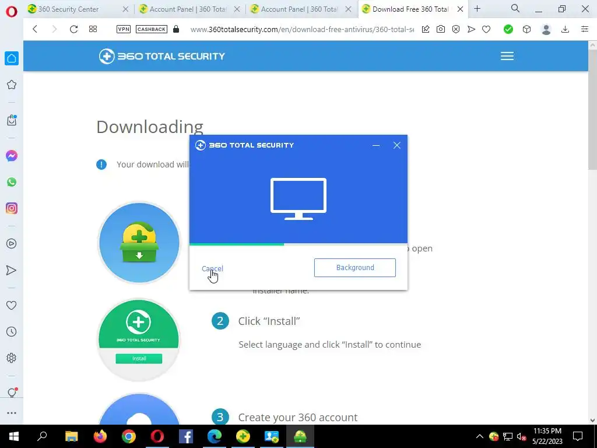597x448 pixels.
Task: Click Background button in installer
Action: pyautogui.click(x=355, y=268)
